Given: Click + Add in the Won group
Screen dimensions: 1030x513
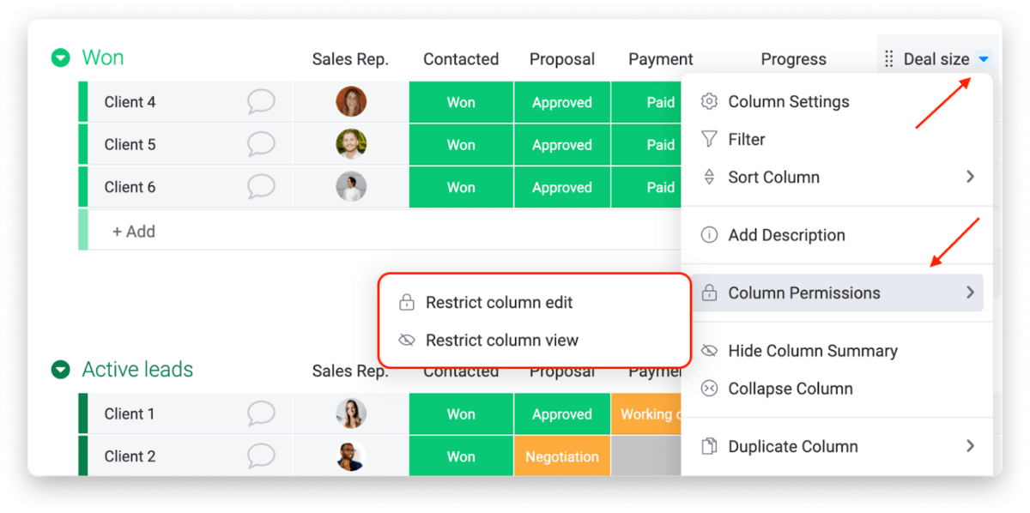Looking at the screenshot, I should click(x=134, y=232).
